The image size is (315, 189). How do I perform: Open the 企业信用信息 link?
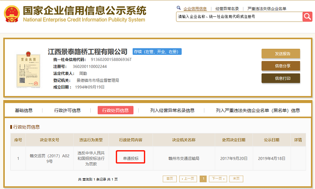(x=195, y=9)
